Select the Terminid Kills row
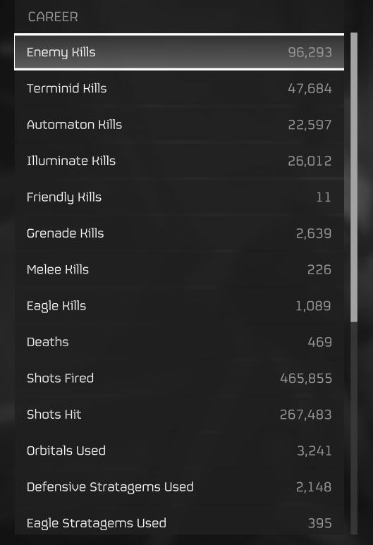This screenshot has height=545, width=373. pyautogui.click(x=179, y=88)
